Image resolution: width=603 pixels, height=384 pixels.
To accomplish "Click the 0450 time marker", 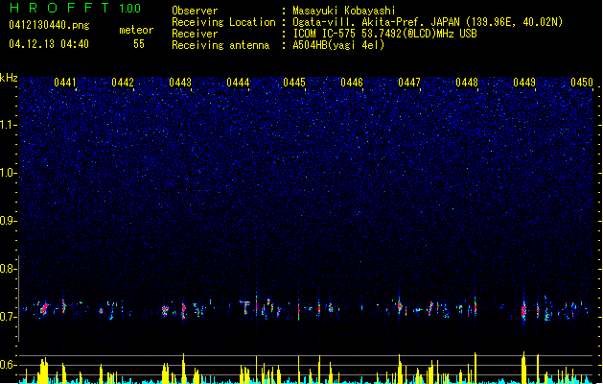I will (x=582, y=83).
